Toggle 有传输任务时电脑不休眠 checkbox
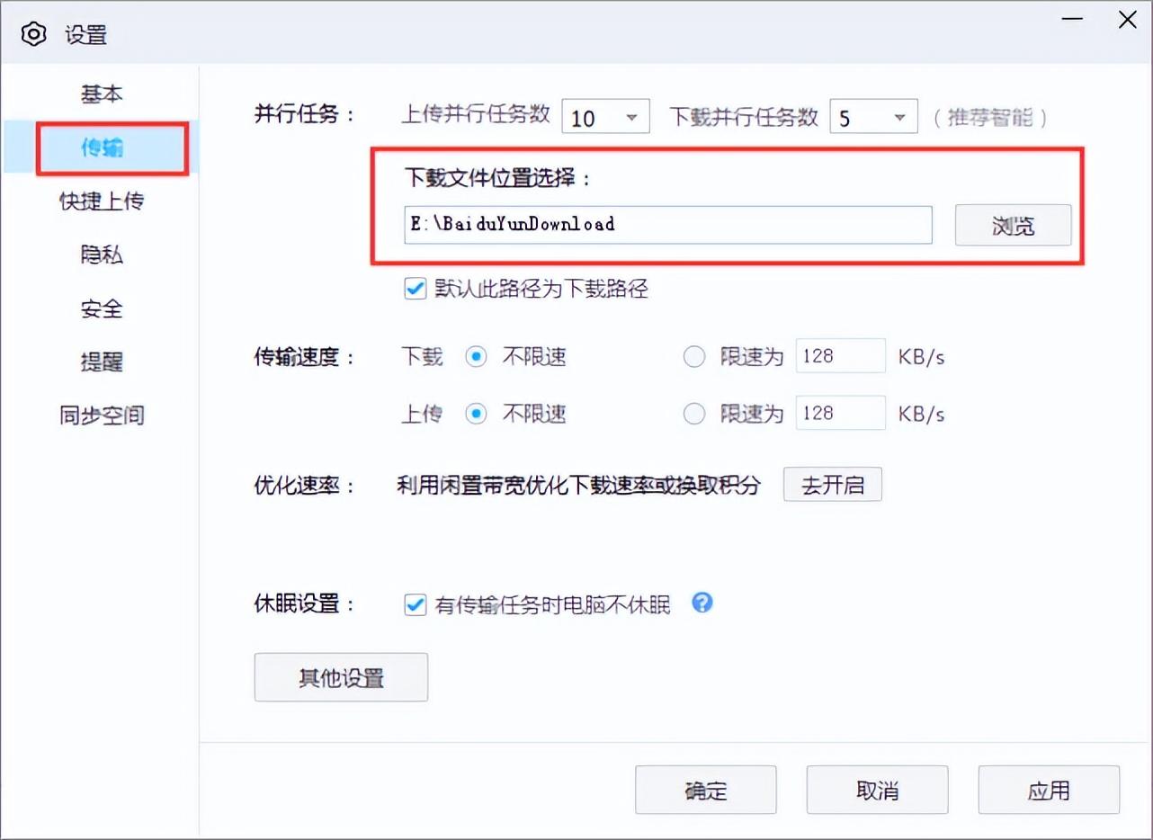Viewport: 1153px width, 840px height. [x=415, y=604]
